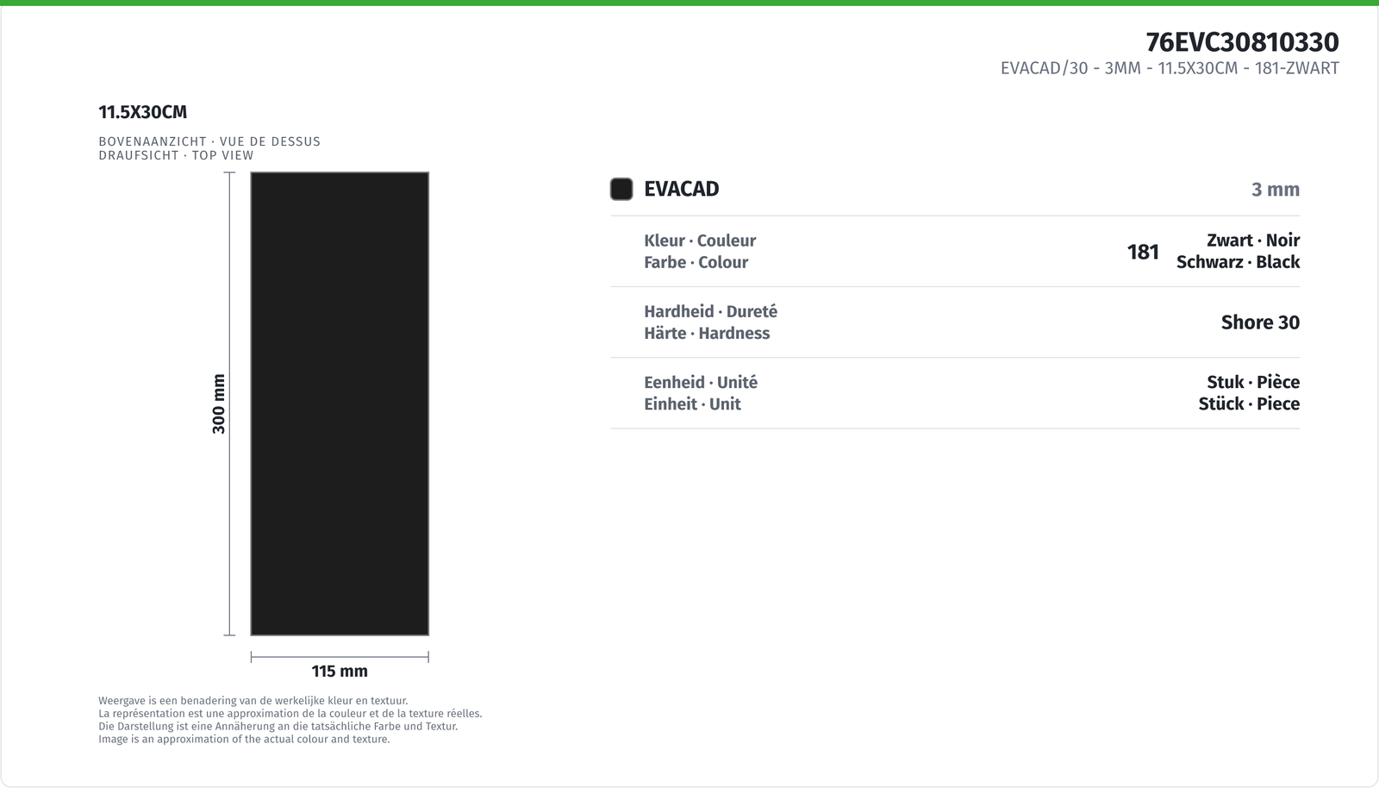Click the Hardheid · Dureté label
Screen dimensions: 1379x788
pyautogui.click(x=710, y=311)
